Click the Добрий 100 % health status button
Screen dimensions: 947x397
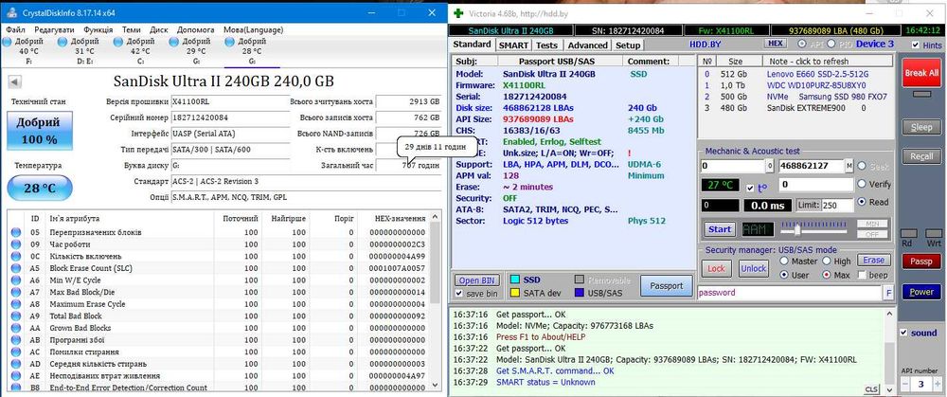tap(40, 131)
